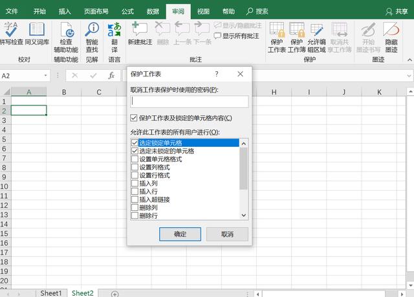The image size is (414, 297).
Task: Click Hide Ink (隐藏墨迹) icon
Action: (391, 30)
